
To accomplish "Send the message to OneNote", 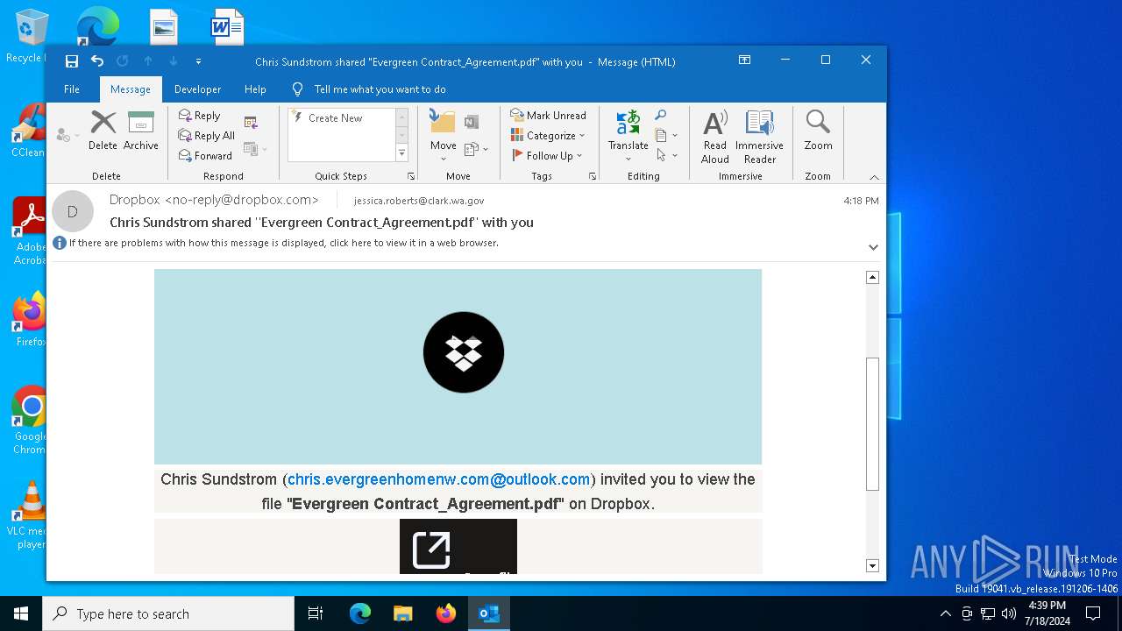I will [472, 122].
